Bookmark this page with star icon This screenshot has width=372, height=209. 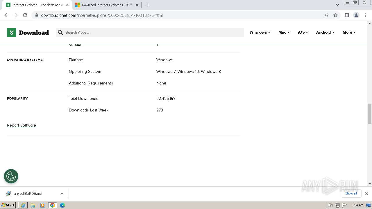(x=335, y=15)
